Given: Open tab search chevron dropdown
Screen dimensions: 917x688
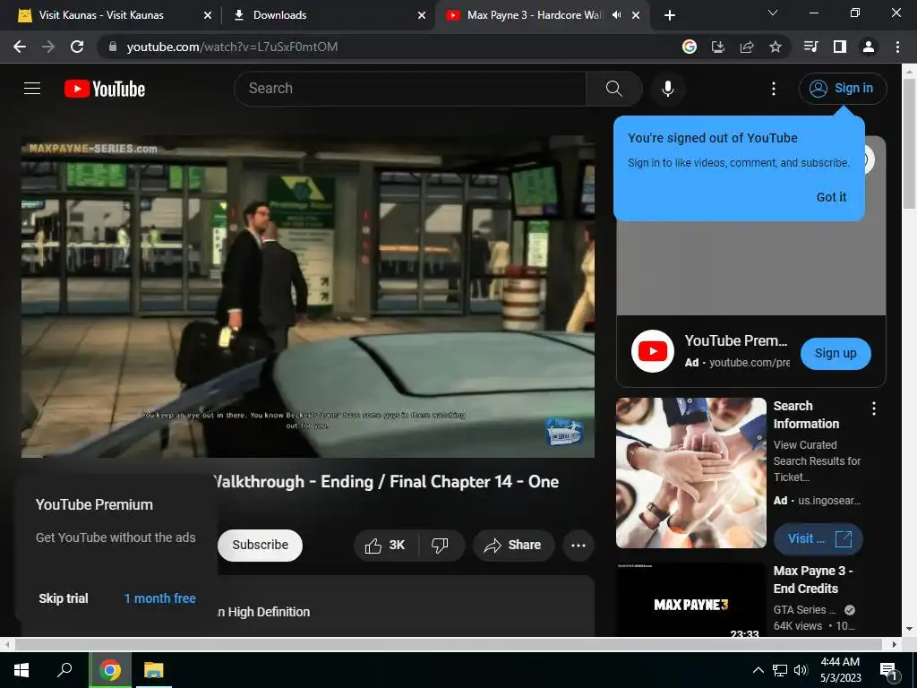Looking at the screenshot, I should coord(773,13).
